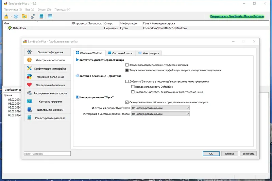Click the Sandboxie-Plus main window title icon

[x=5, y=3]
